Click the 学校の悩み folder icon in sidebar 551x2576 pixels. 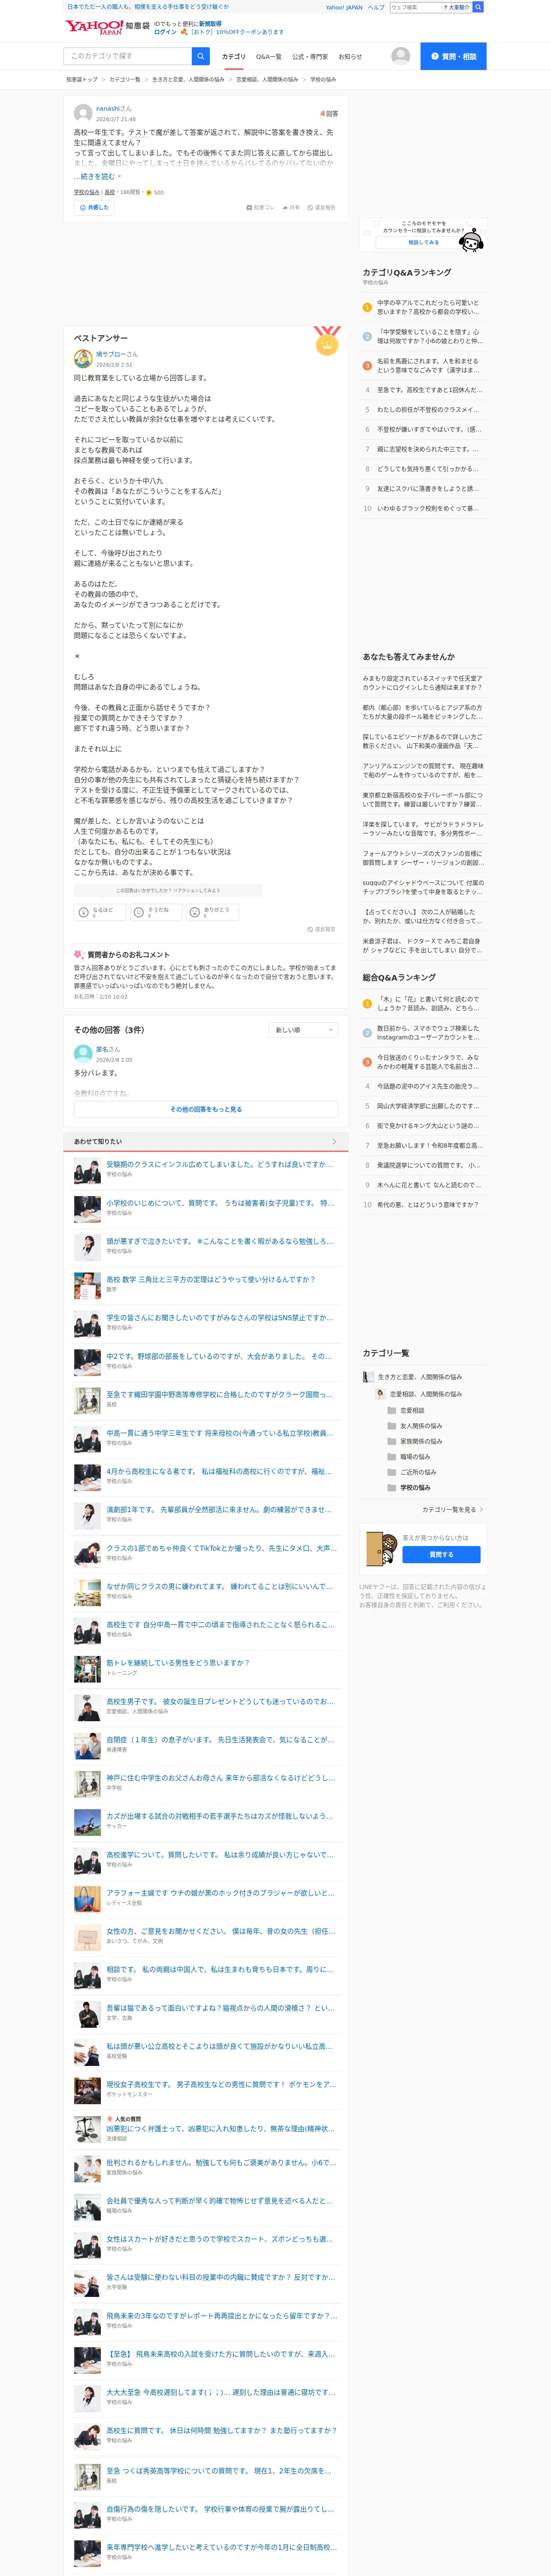tap(392, 1488)
